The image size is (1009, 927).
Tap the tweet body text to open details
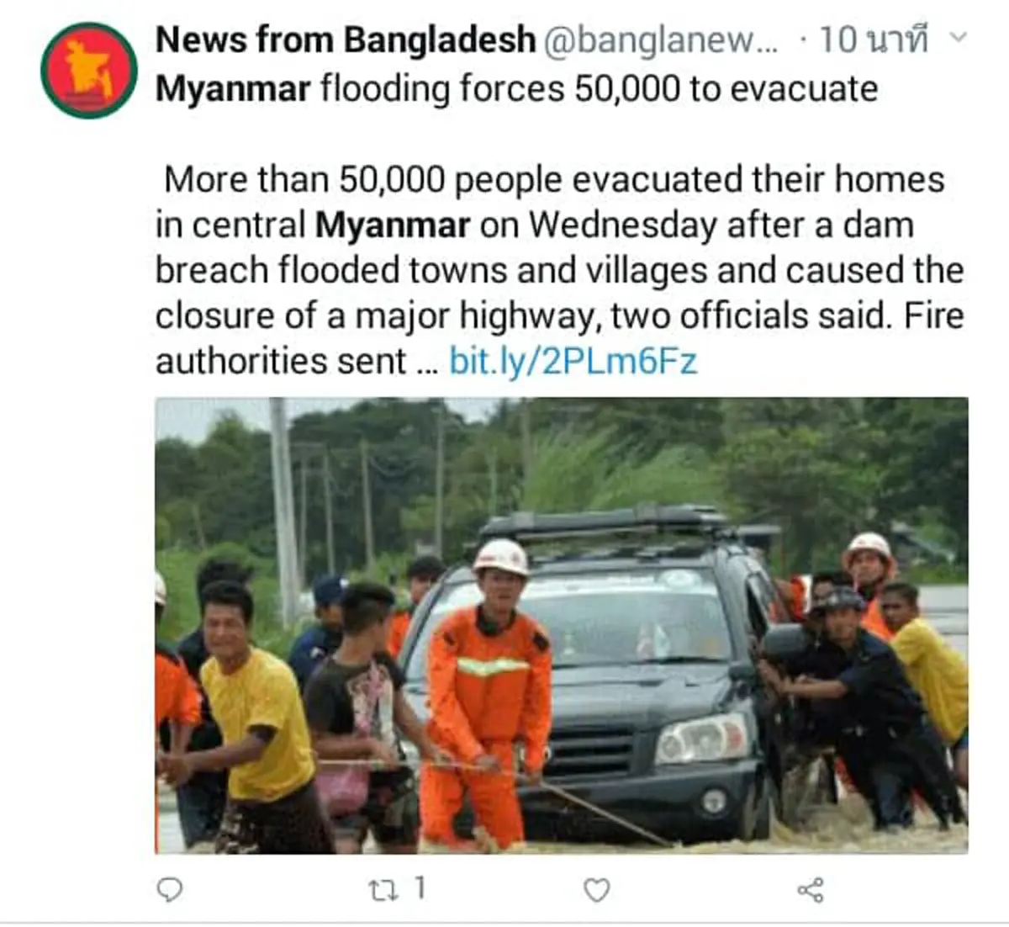pyautogui.click(x=559, y=270)
